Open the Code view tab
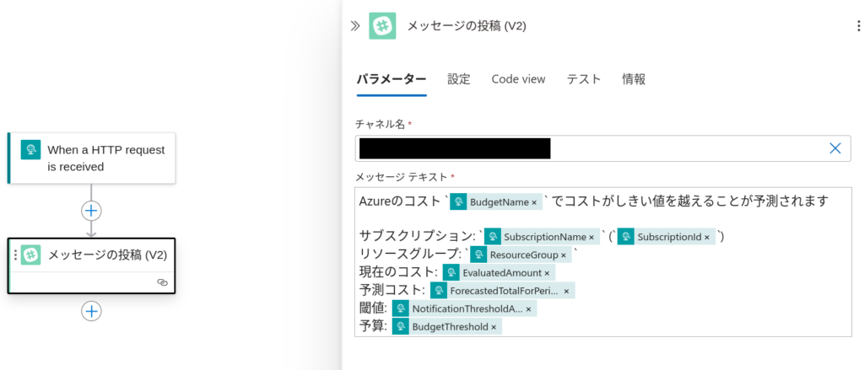 518,79
